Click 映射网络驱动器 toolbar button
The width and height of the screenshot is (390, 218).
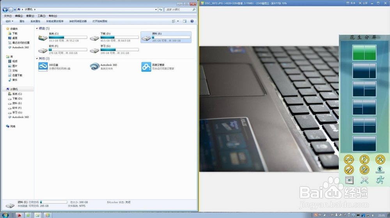click(x=78, y=21)
